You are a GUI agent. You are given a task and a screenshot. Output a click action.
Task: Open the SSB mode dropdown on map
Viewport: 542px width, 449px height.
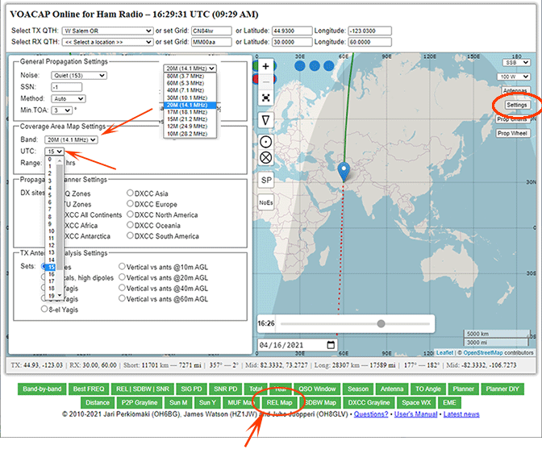click(x=516, y=63)
